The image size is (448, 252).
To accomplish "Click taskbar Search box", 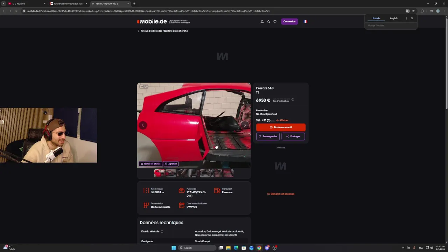I will tap(197, 248).
